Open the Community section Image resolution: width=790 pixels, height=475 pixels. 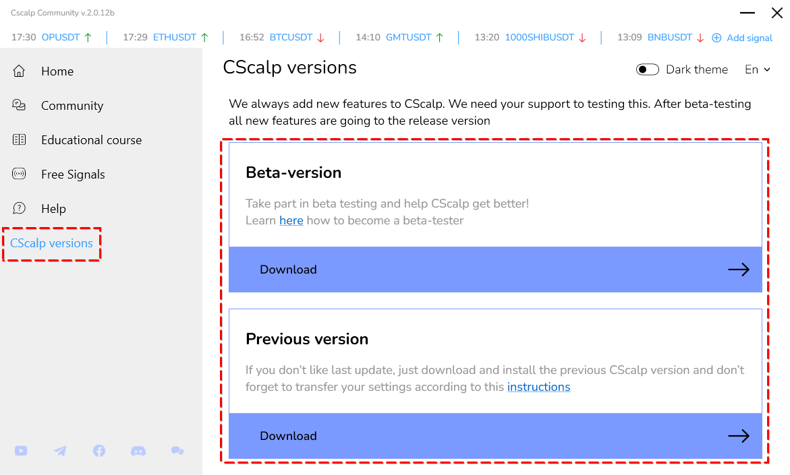(x=72, y=105)
